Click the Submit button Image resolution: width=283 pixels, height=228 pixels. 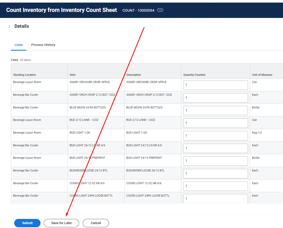(27, 223)
